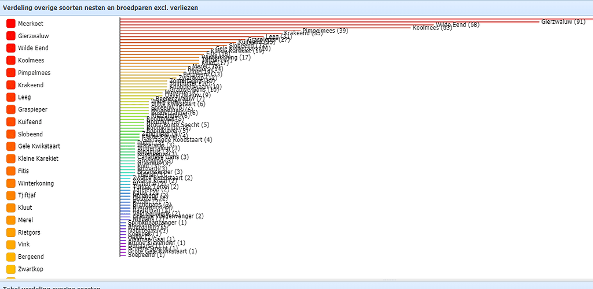Click the Fitis legend color square
The image size is (593, 289).
coord(10,171)
